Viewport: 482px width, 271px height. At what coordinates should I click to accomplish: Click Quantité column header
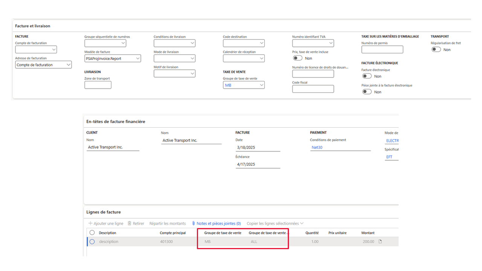(x=312, y=233)
